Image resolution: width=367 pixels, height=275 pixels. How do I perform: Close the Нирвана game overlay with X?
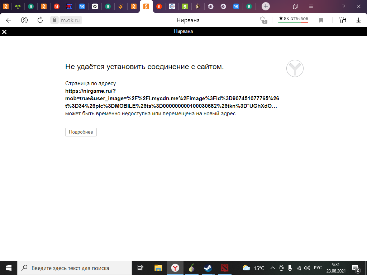(x=4, y=32)
